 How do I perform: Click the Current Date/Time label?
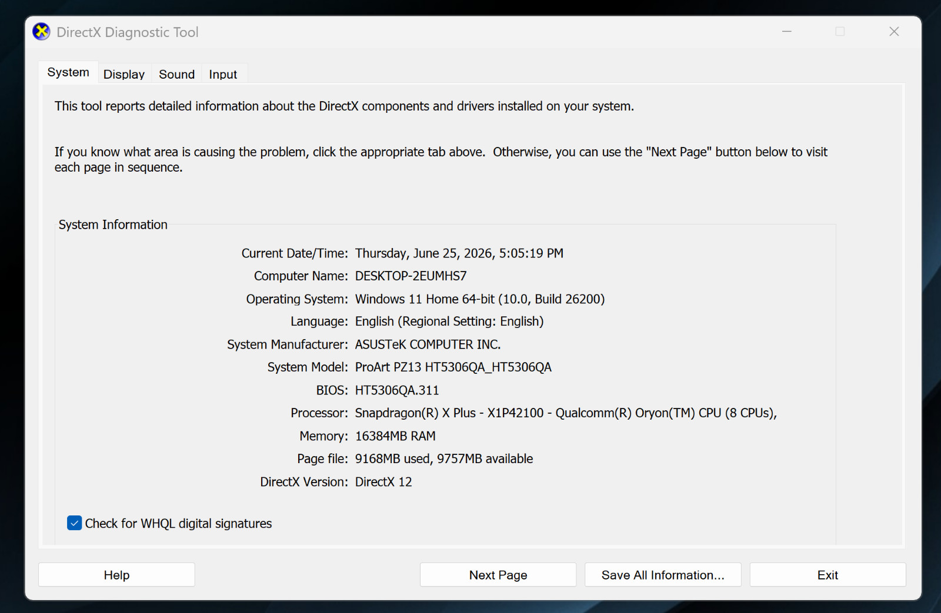pos(295,253)
